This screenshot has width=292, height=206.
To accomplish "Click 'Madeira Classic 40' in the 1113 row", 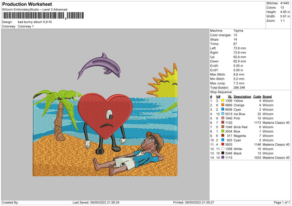I will pos(276,157).
